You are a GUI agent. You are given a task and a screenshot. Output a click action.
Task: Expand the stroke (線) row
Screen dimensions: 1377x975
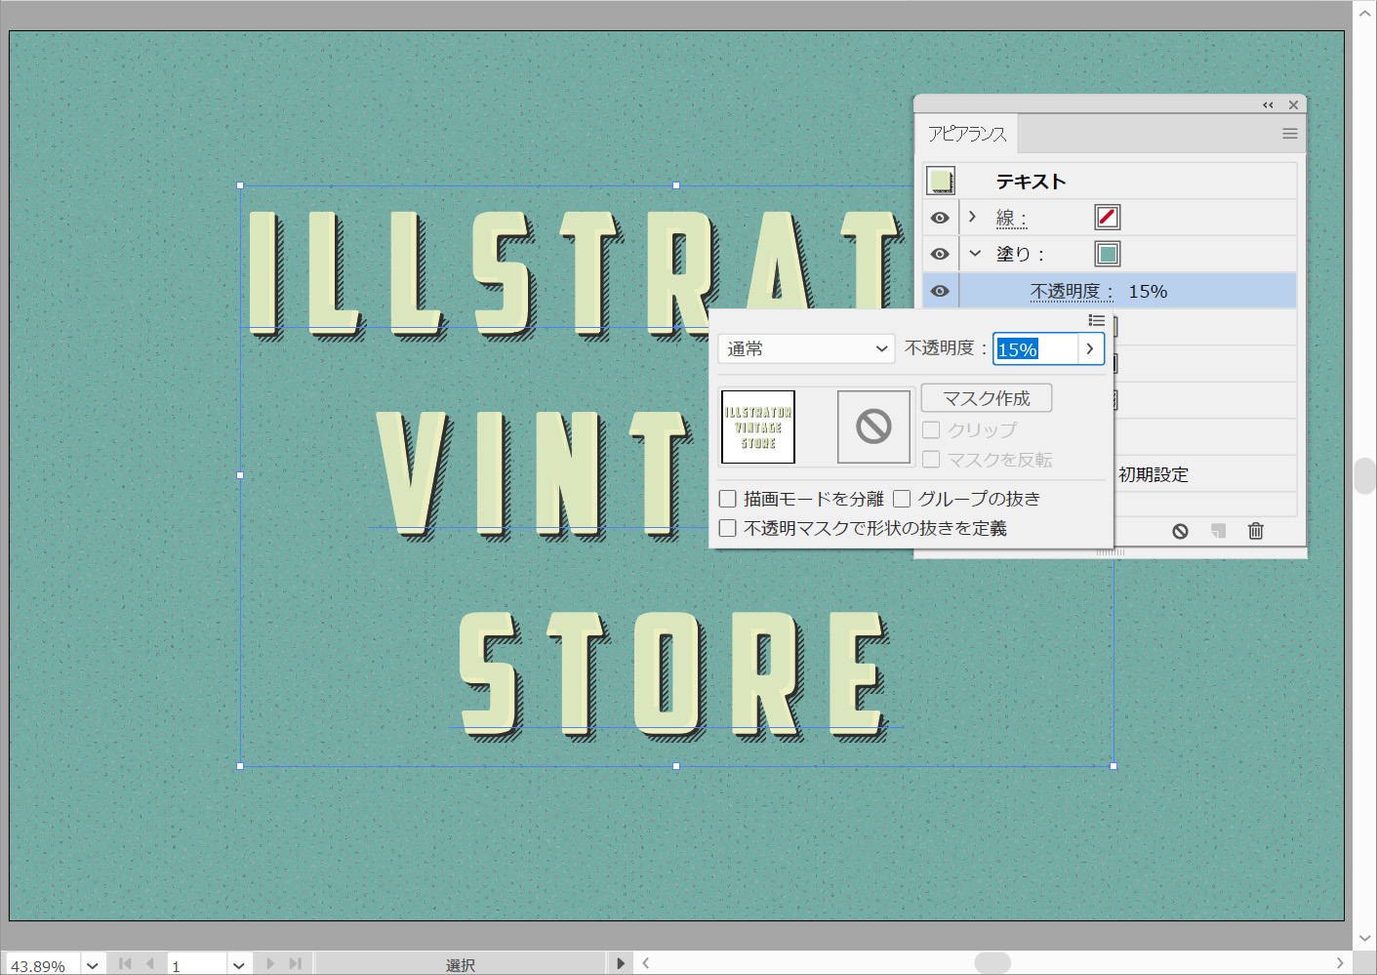point(973,217)
